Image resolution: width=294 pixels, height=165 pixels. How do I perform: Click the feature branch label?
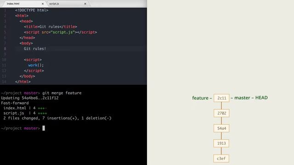tap(200, 98)
